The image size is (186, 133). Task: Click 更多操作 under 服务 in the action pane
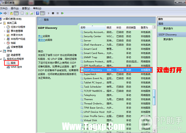[168, 28]
